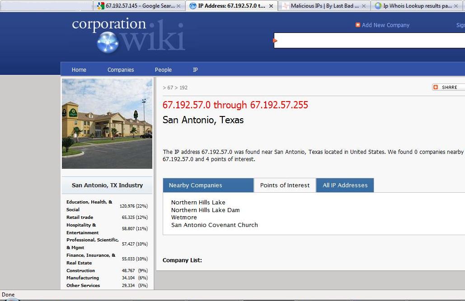The image size is (465, 301).
Task: Open the Companies menu item
Action: tap(121, 69)
